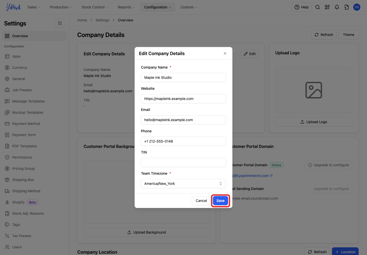Viewport: 367px width, 255px height.
Task: Open Stock Adj. Reasons
Action: click(34, 213)
